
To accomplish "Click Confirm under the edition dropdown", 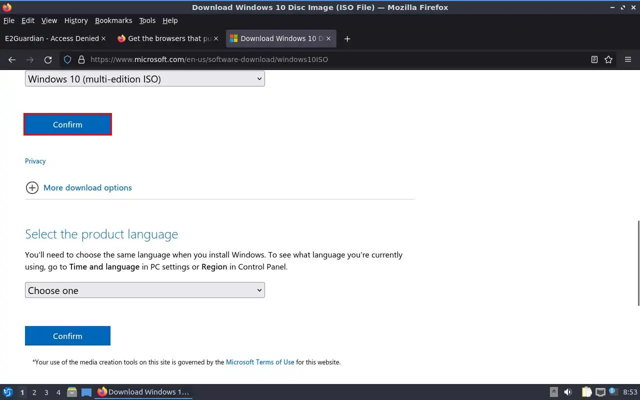I will [67, 124].
